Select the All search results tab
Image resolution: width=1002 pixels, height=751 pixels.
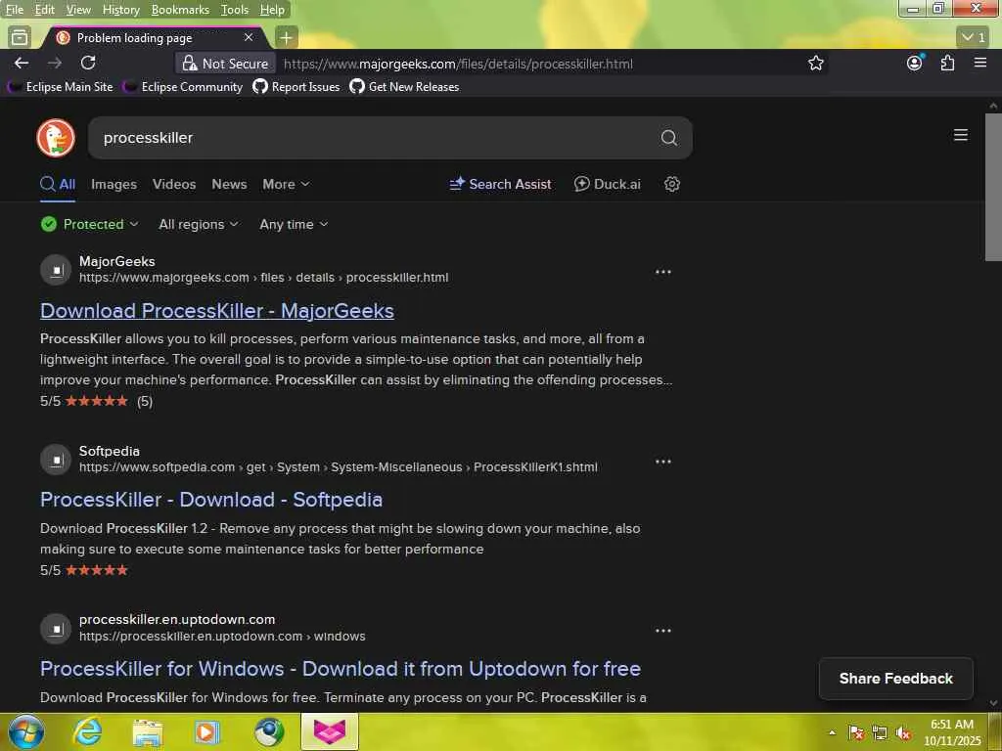tap(58, 184)
